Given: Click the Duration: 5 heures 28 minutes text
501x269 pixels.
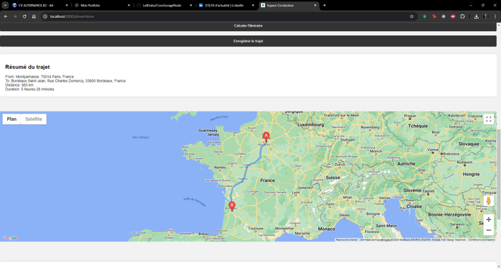Looking at the screenshot, I should coord(30,89).
